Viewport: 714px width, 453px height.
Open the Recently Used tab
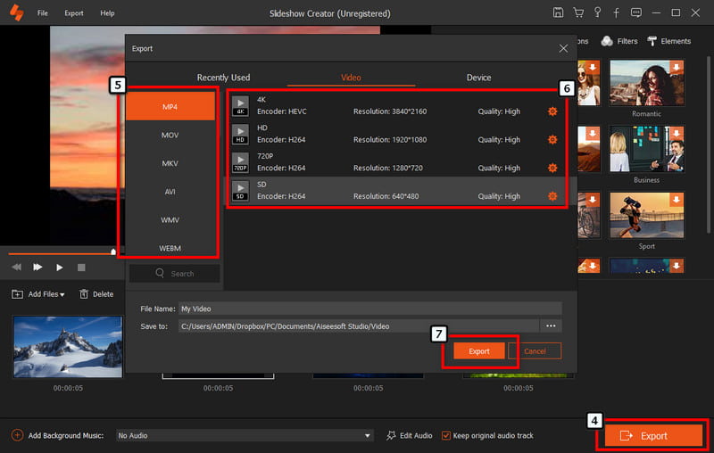pyautogui.click(x=223, y=78)
